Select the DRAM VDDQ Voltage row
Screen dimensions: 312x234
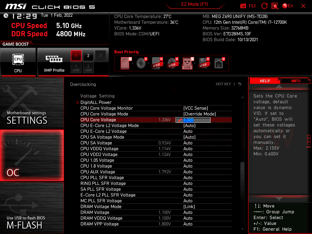[x=156, y=218]
